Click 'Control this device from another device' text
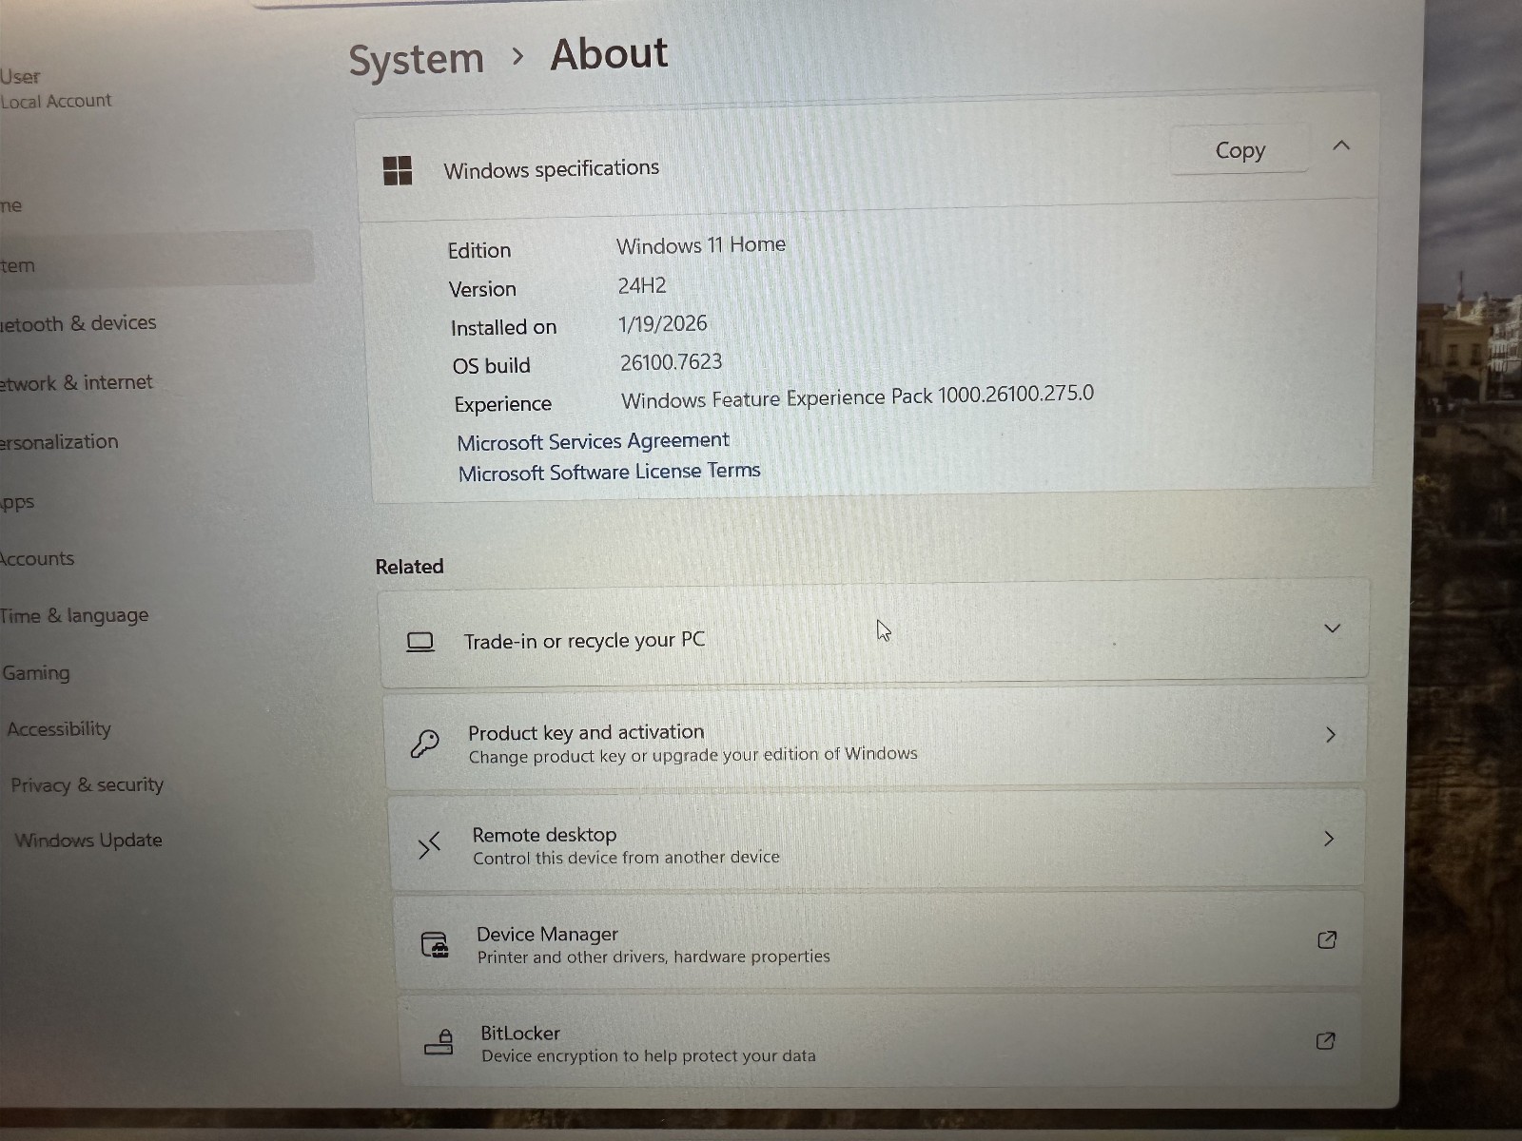 click(626, 858)
